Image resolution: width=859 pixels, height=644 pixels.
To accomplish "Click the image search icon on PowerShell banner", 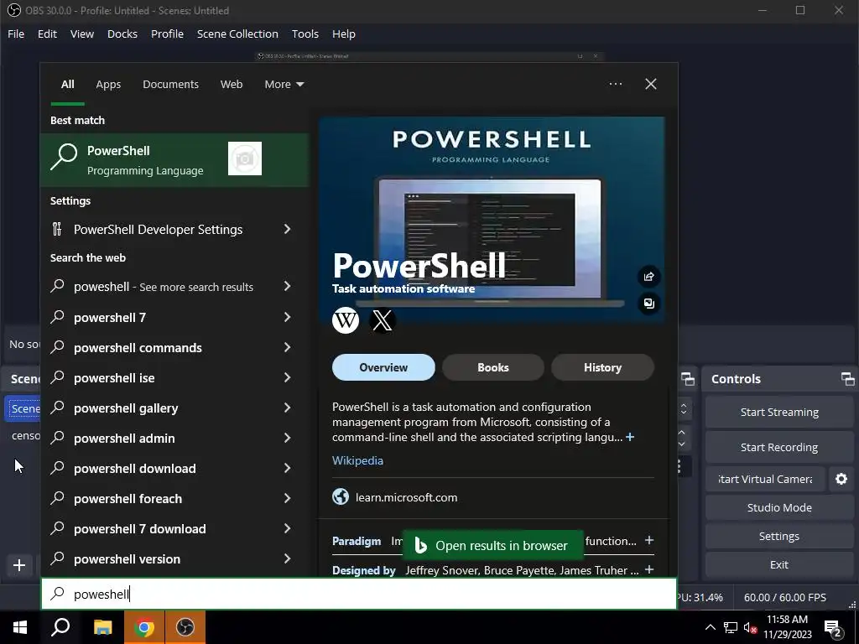I will tap(648, 304).
